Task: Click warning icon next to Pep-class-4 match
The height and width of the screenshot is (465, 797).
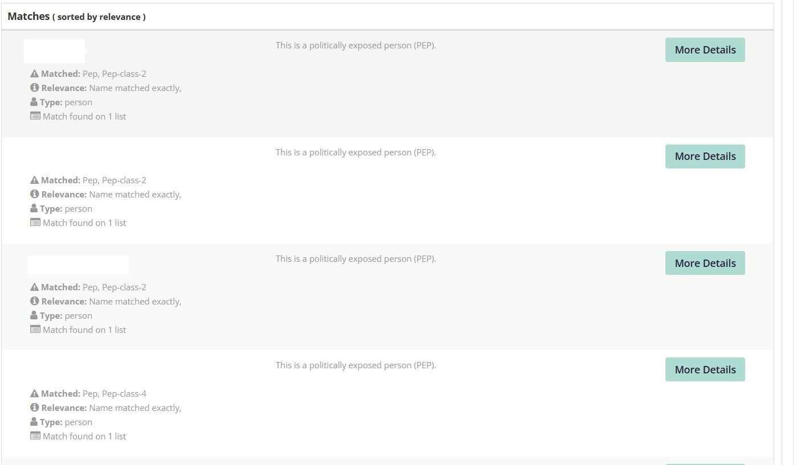Action: coord(34,393)
